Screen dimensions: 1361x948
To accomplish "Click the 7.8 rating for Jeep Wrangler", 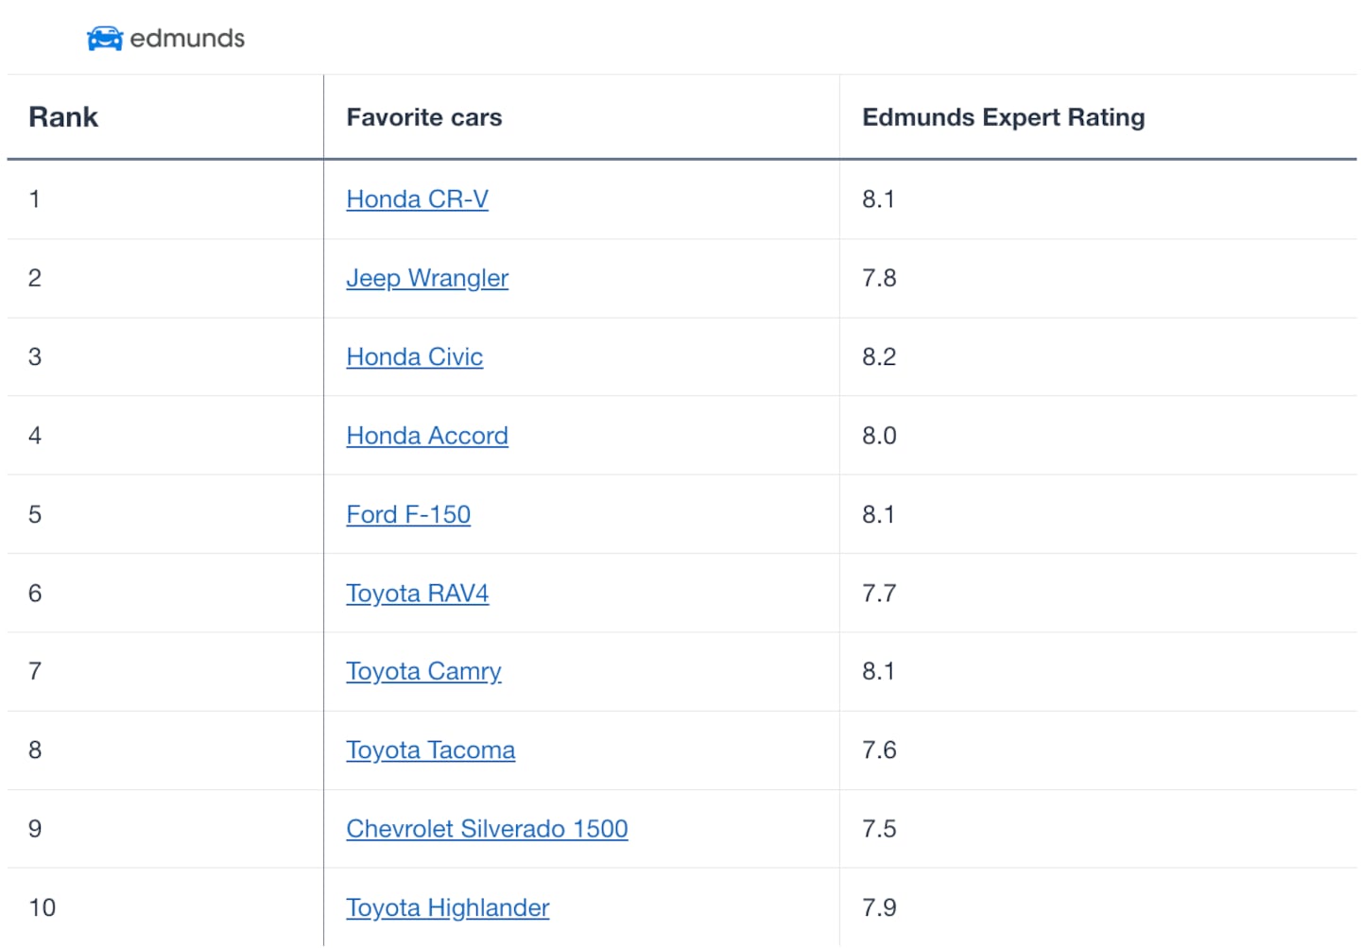I will coord(879,278).
